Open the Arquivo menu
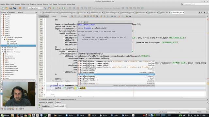The image size is (209, 117). click(x=3, y=4)
